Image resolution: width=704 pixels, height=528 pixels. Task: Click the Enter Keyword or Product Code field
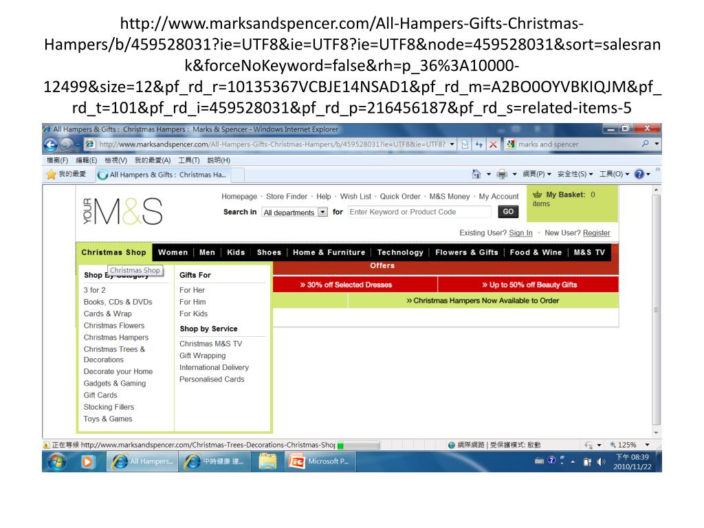point(419,212)
